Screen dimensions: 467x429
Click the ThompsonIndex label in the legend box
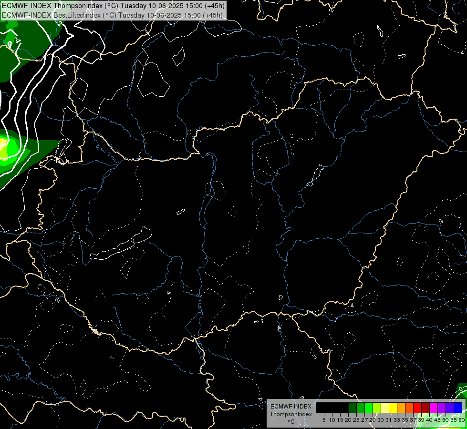[291, 414]
